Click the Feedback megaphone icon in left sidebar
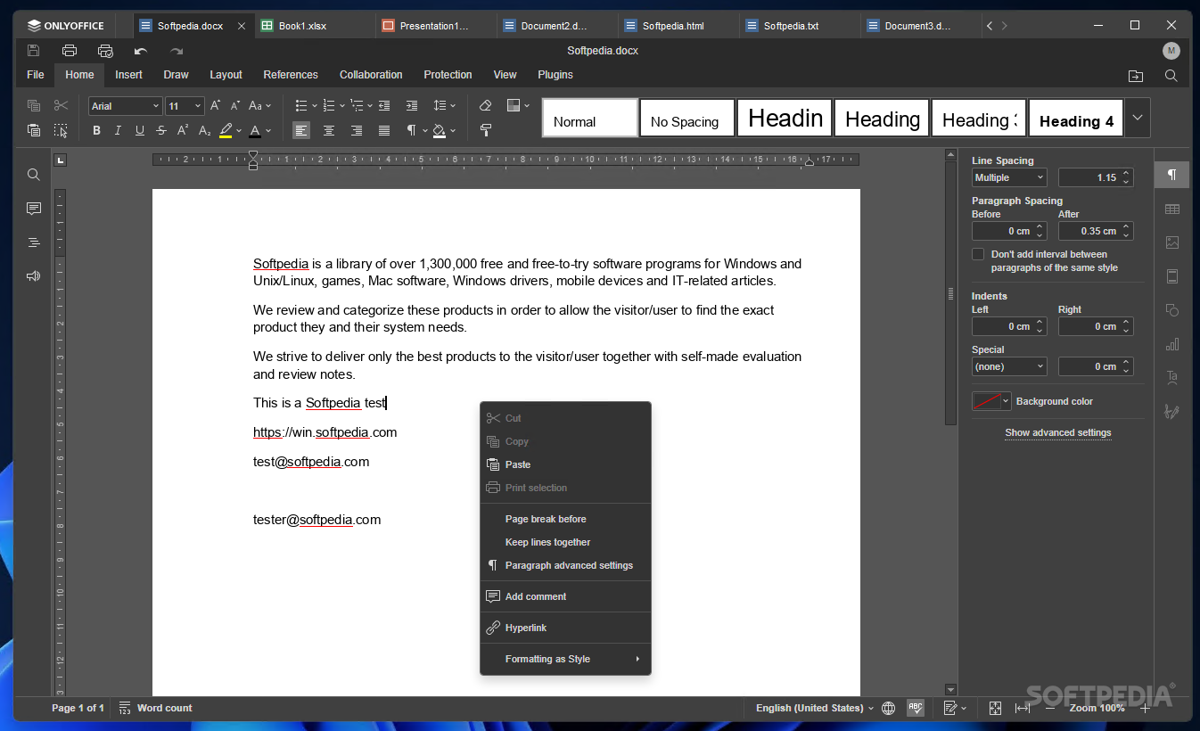1200x731 pixels. 34,276
